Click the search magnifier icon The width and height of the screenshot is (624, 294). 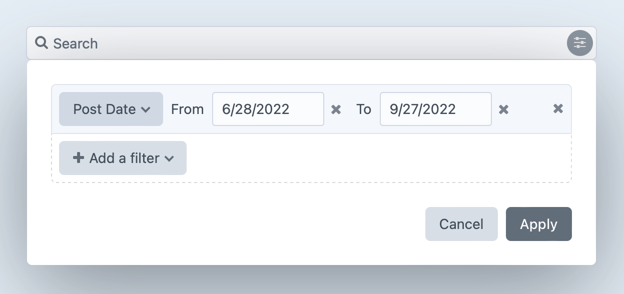[42, 43]
